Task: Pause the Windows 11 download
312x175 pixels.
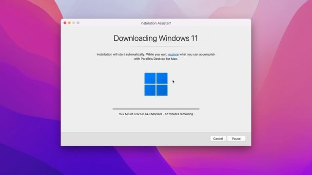Action: (x=236, y=139)
